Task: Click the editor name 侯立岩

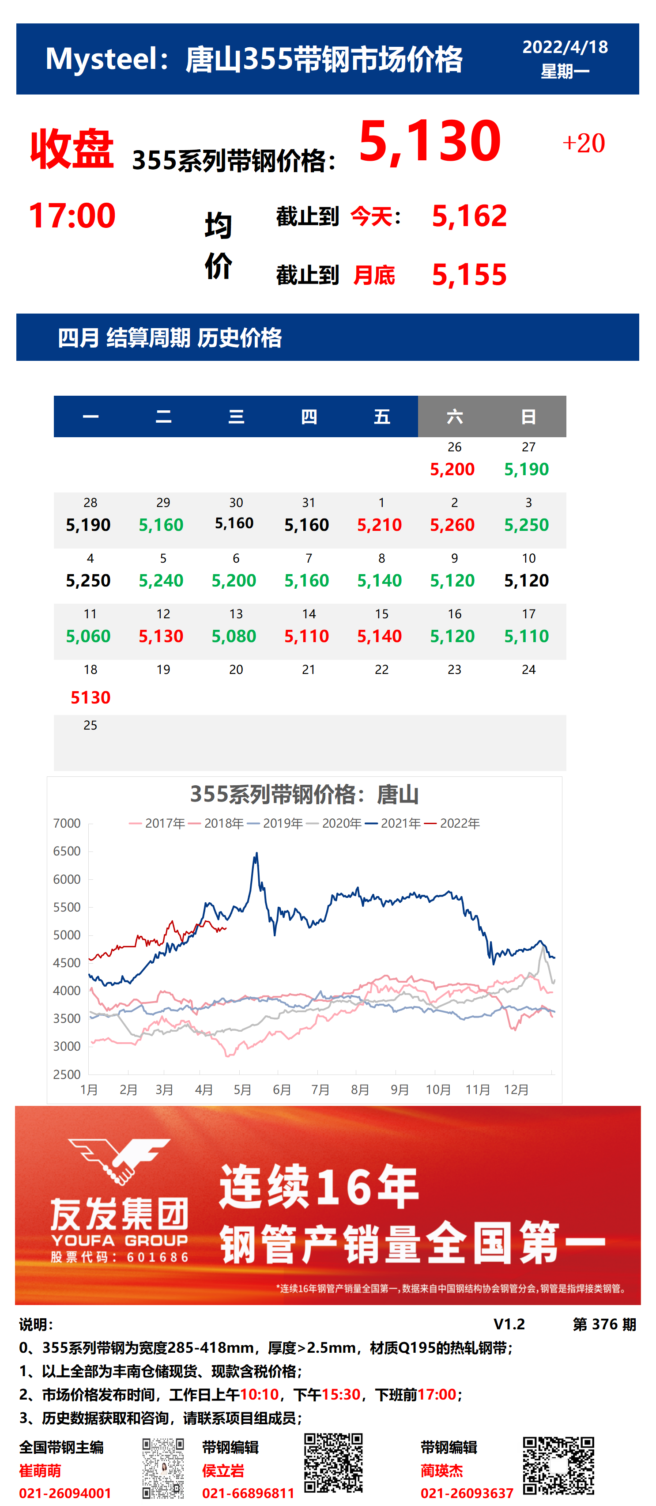Action: tap(223, 1470)
